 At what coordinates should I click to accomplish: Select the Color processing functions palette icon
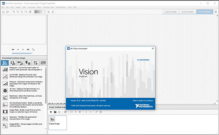pos(13,63)
